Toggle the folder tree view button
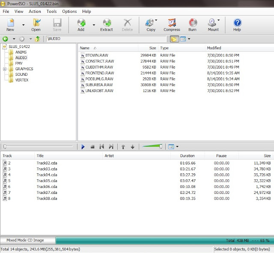Image resolution: width=274 pixels, height=253 pixels. (x=174, y=39)
